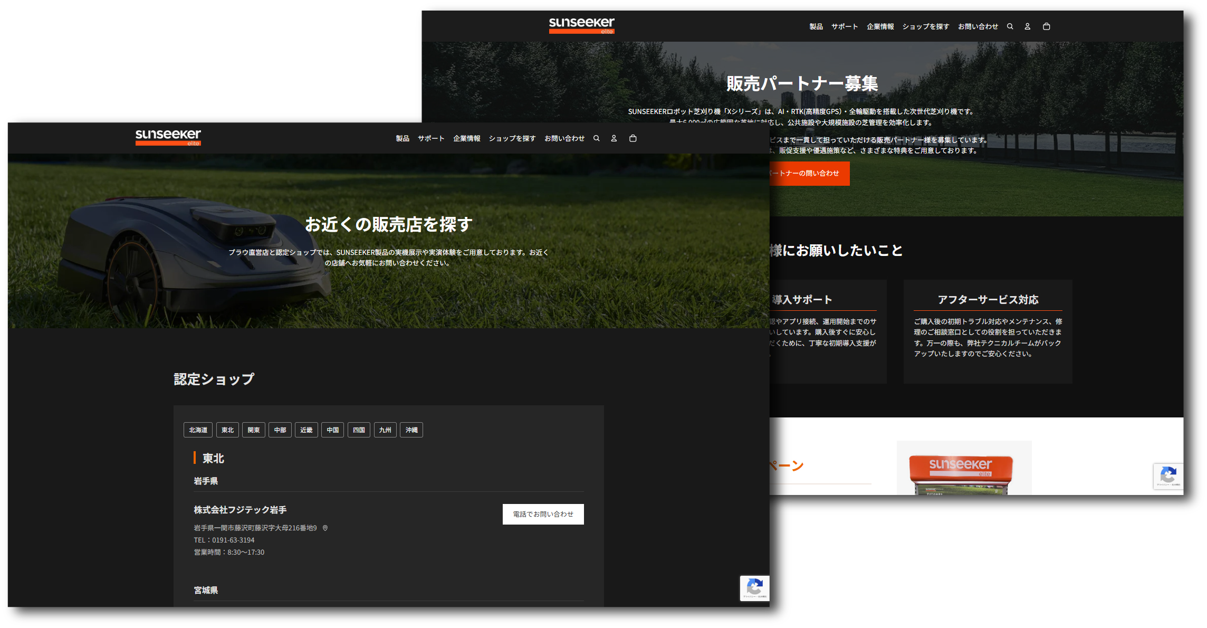Open account icon in back window header
The width and height of the screenshot is (1207, 628).
pos(1027,26)
